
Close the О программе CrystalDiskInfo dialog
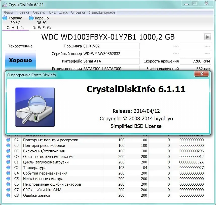202,74
